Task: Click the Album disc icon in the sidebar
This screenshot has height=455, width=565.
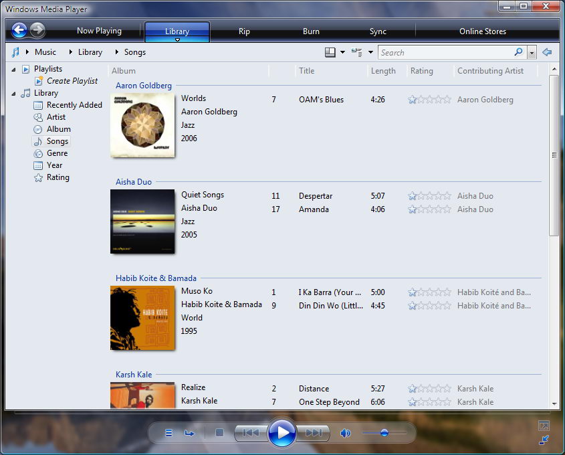Action: point(38,129)
